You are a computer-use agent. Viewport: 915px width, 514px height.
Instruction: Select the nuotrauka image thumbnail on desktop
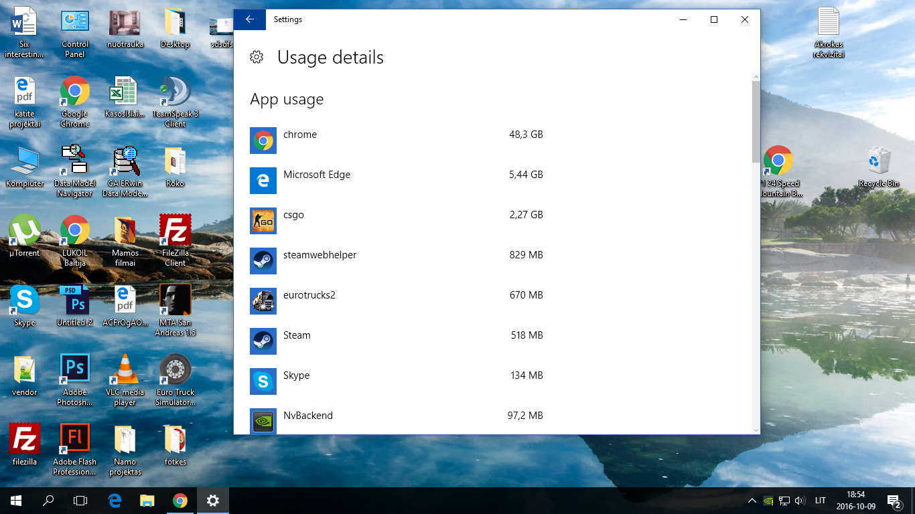125,28
